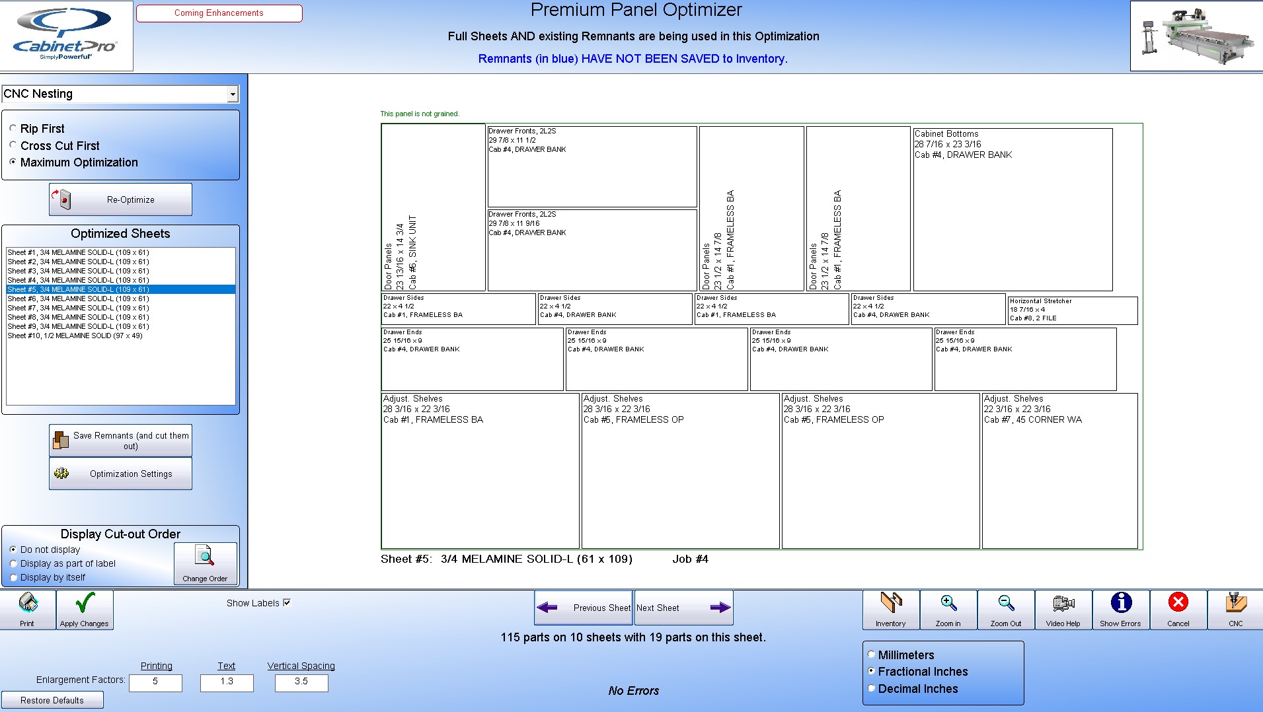This screenshot has width=1263, height=712.
Task: Click Restore Defaults
Action: (52, 700)
